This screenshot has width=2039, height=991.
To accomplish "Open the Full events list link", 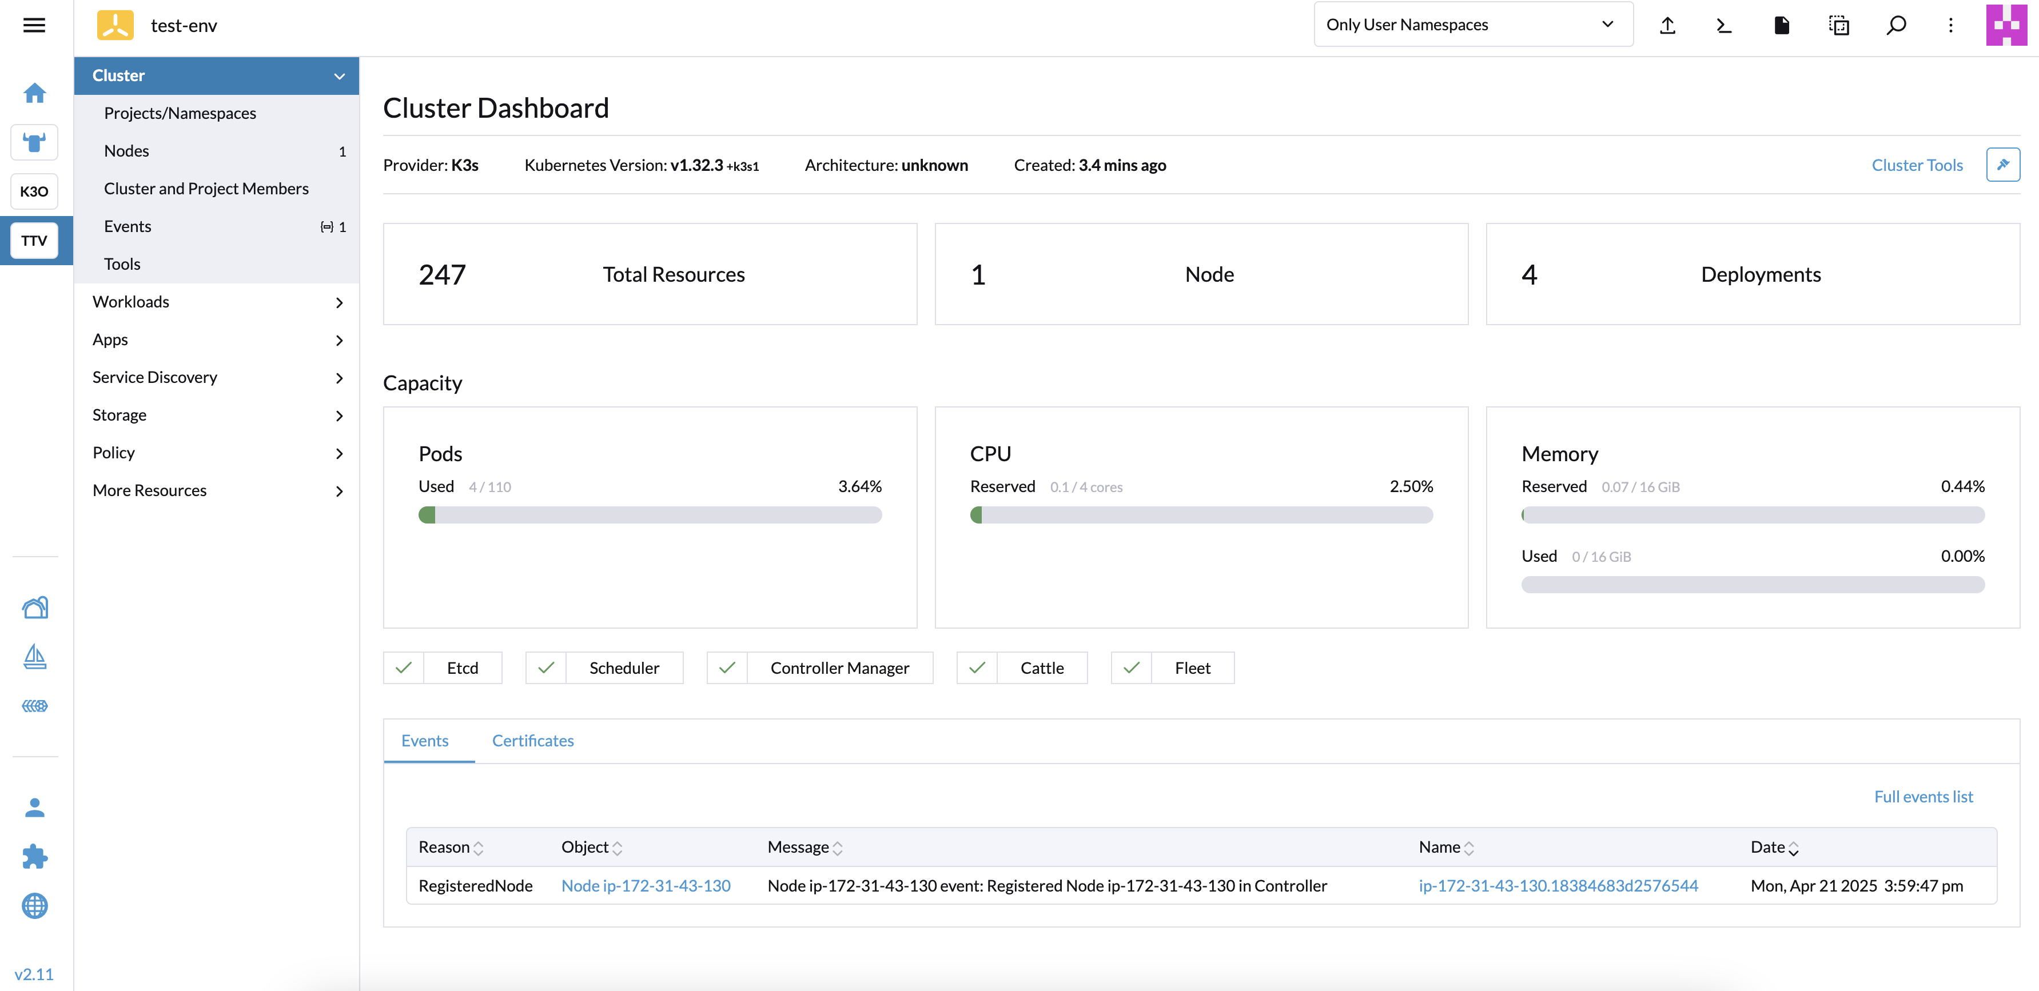I will coord(1923,797).
